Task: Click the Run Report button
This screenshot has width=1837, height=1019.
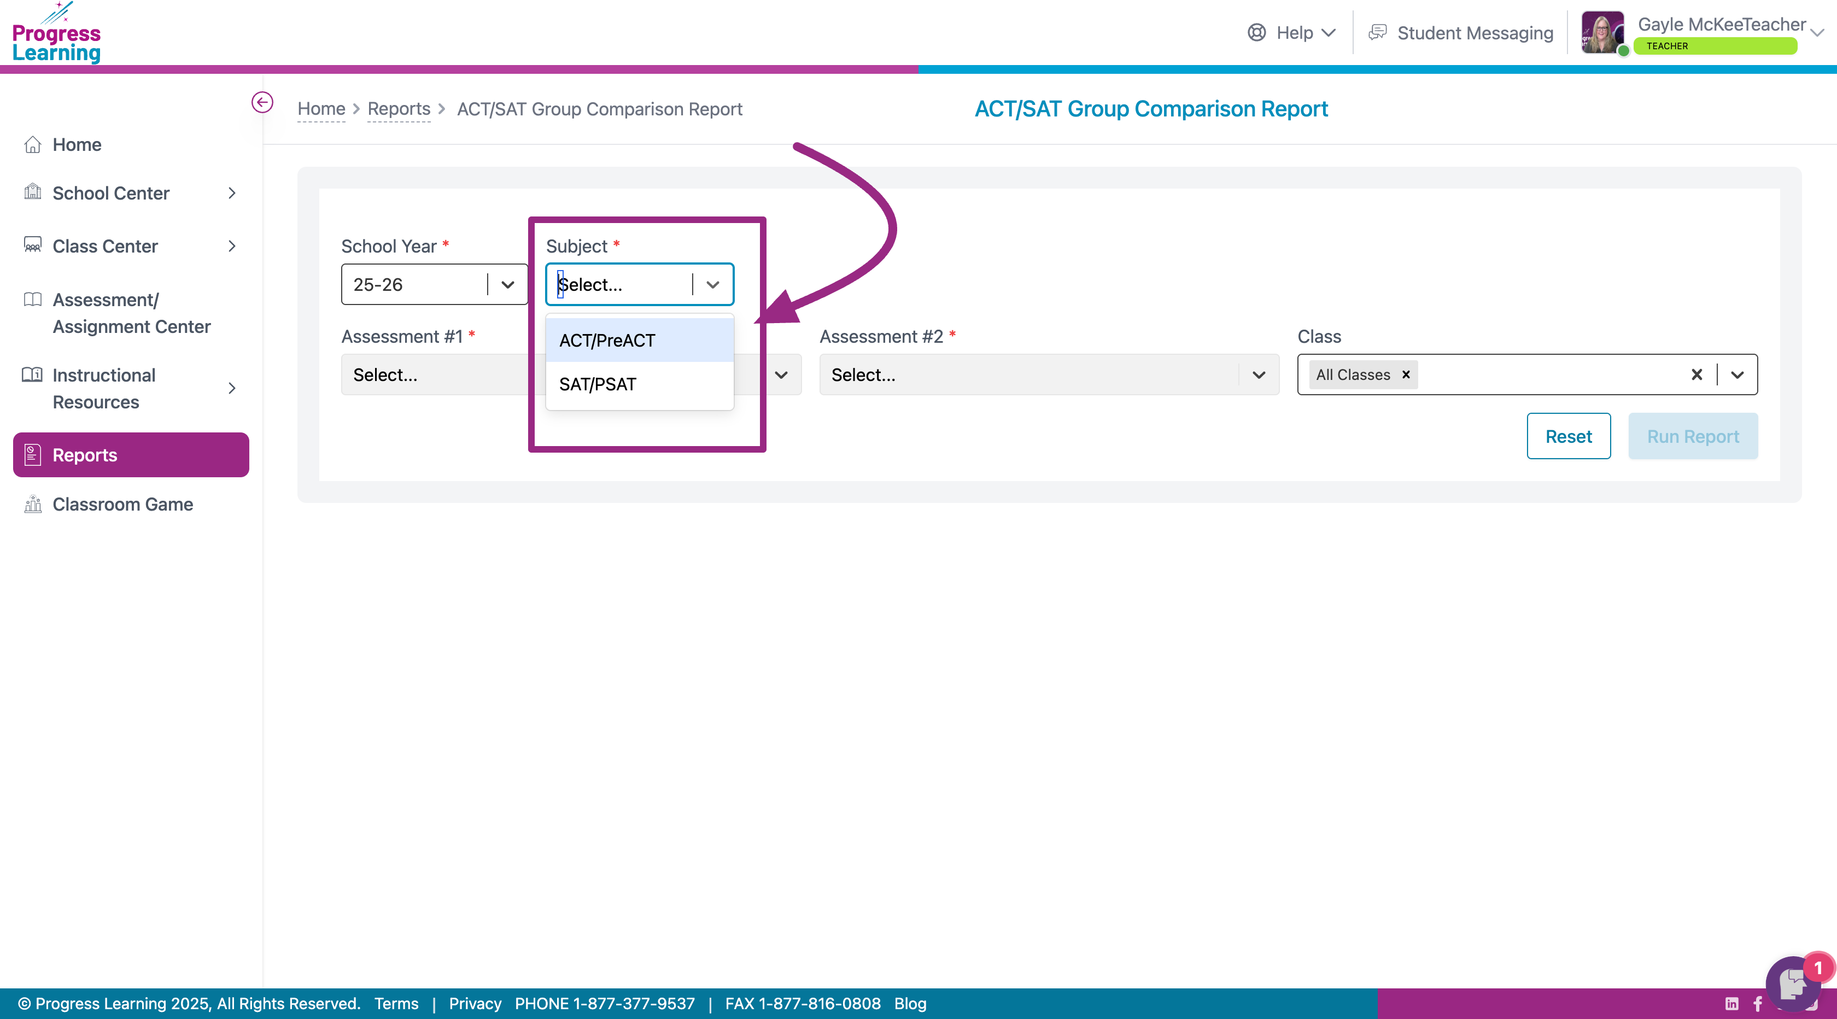Action: tap(1693, 436)
